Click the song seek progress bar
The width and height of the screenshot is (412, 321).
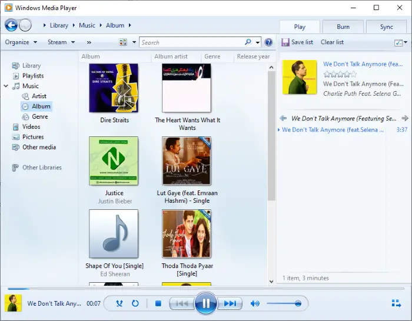pyautogui.click(x=206, y=289)
